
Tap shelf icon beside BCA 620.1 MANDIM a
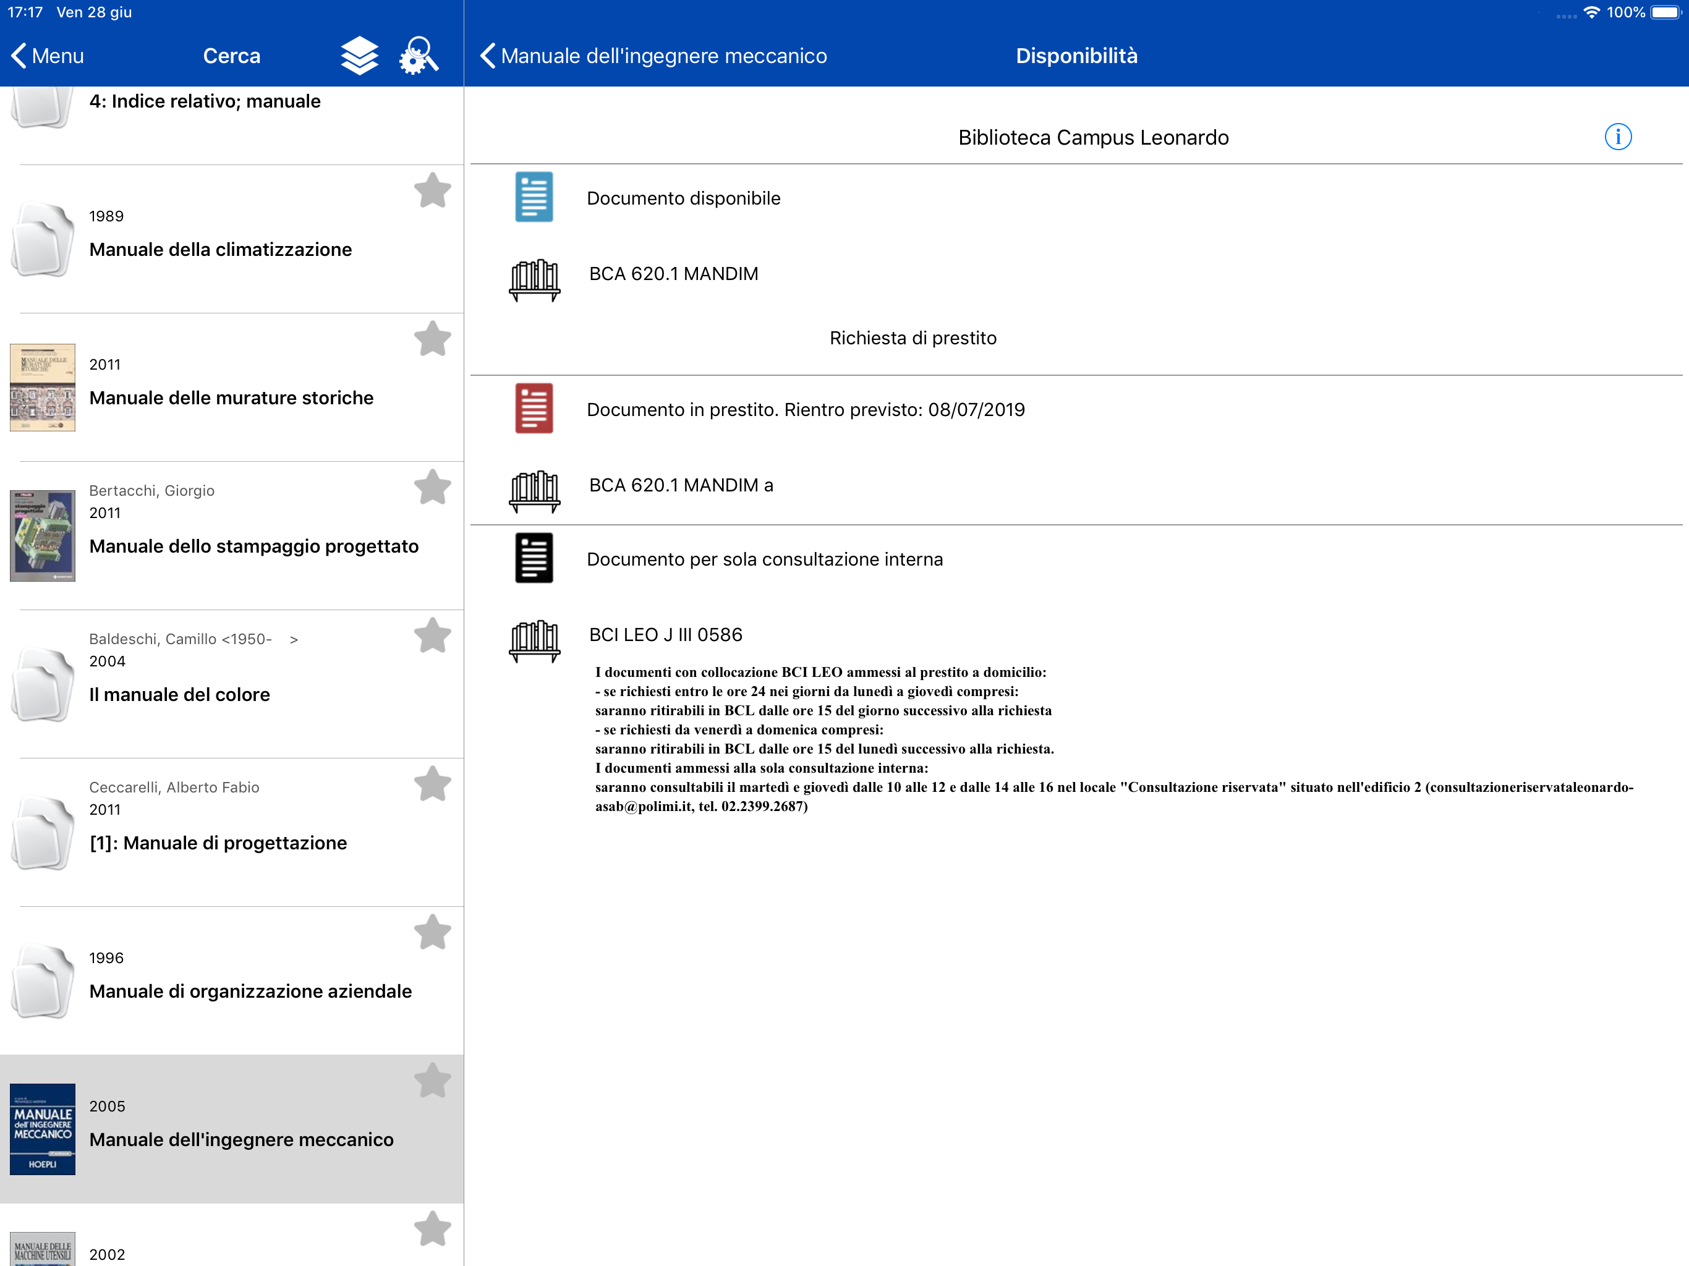pyautogui.click(x=534, y=490)
